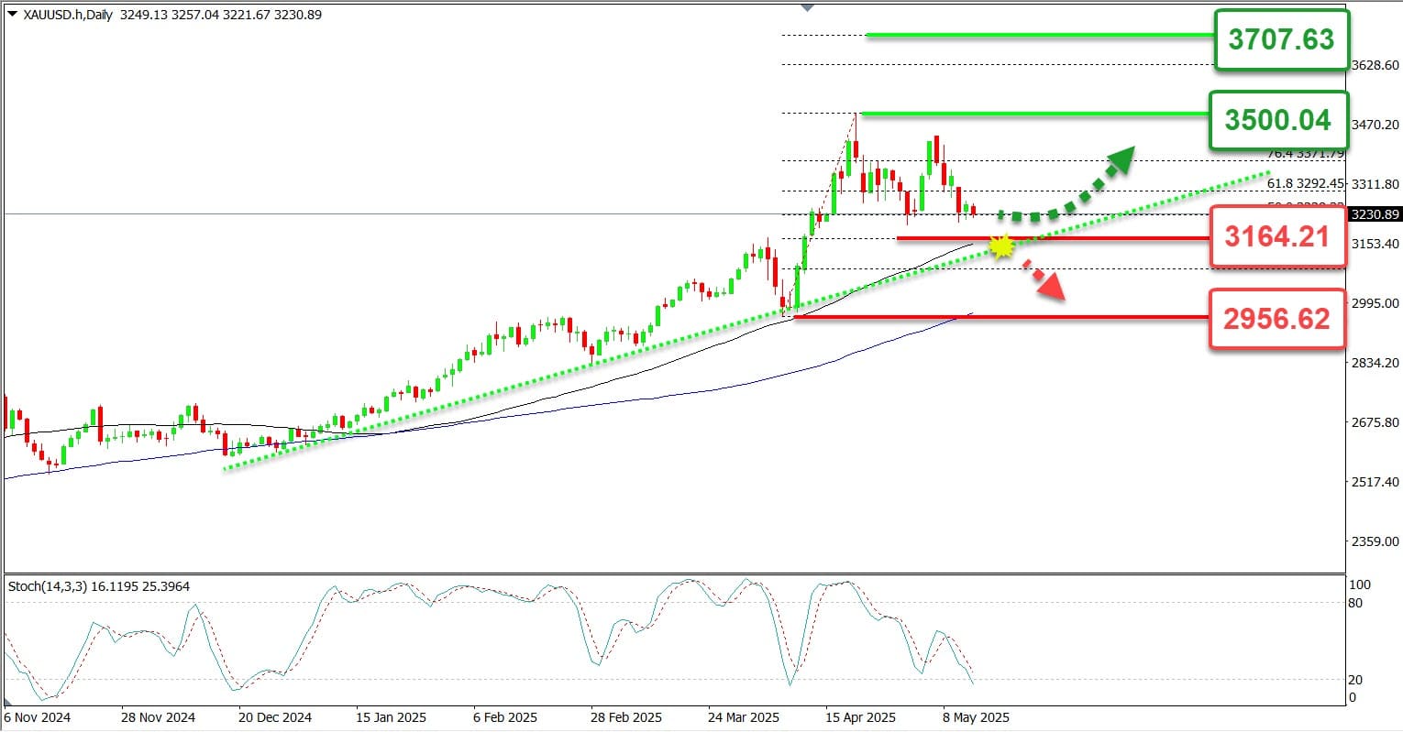This screenshot has width=1403, height=732.
Task: Select the Fibonacci label 76.4 3371.79
Action: (1306, 153)
